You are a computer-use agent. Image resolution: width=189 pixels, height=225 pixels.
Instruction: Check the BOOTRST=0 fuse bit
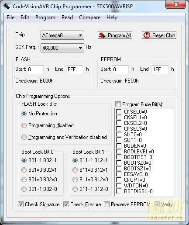click(119, 157)
